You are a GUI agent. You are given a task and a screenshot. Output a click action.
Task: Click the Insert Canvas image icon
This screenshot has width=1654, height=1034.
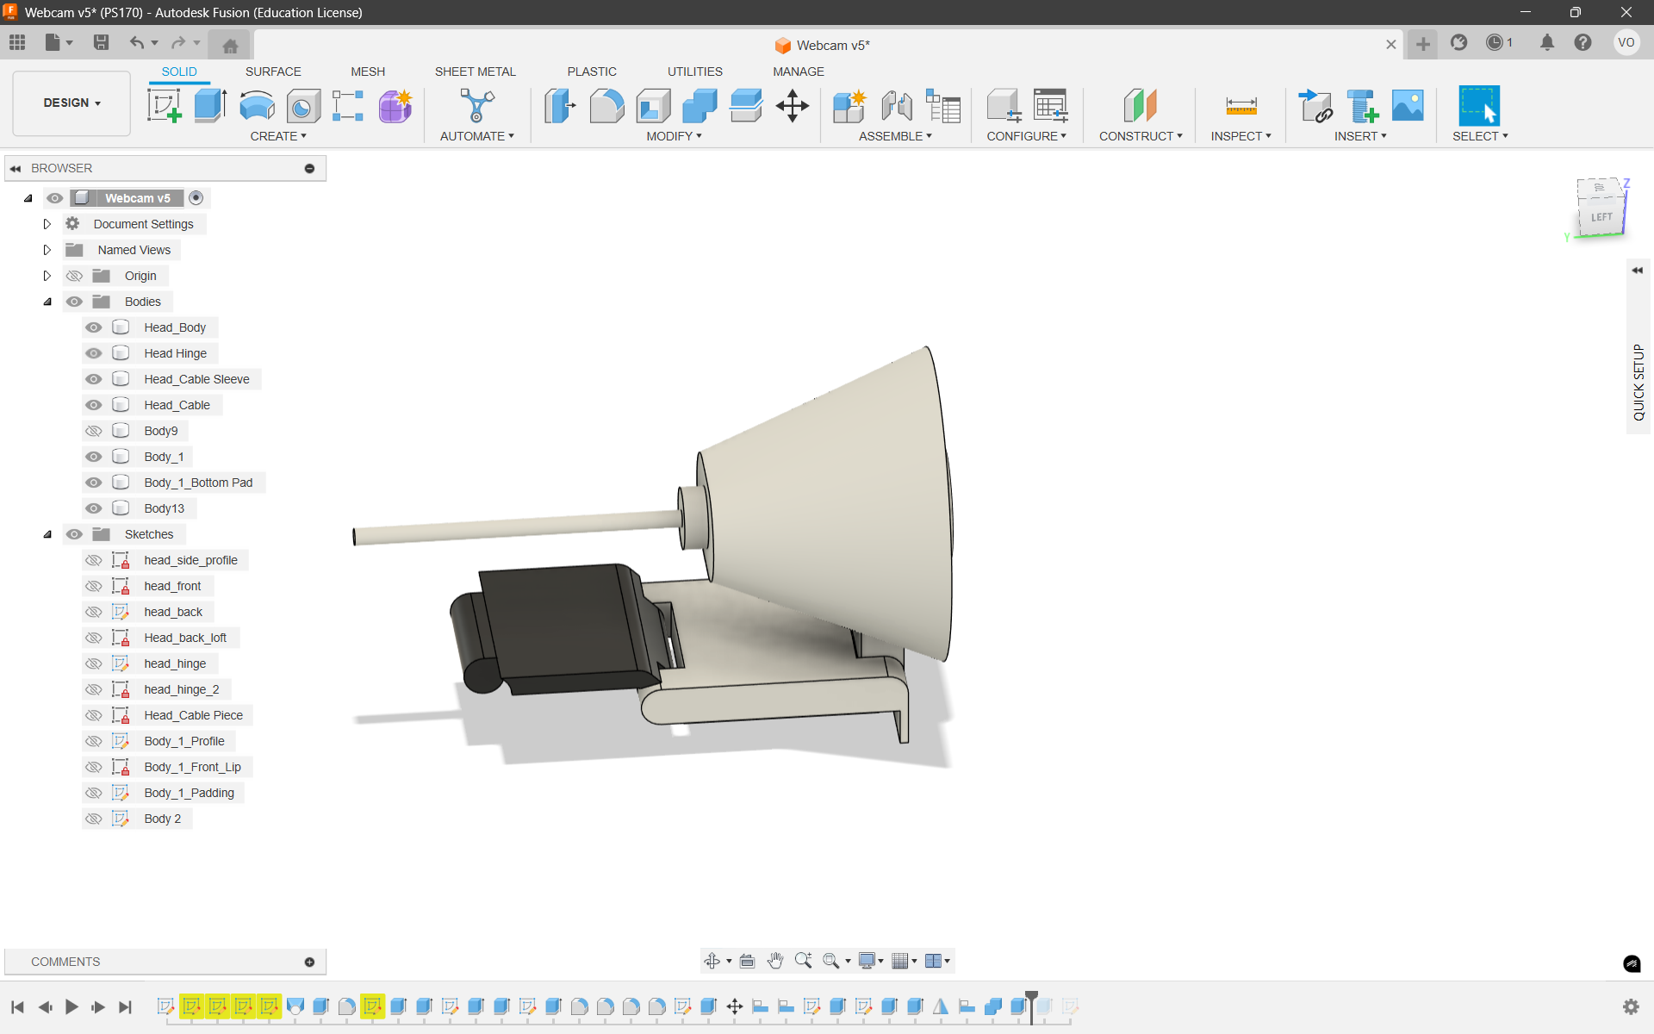(x=1408, y=106)
